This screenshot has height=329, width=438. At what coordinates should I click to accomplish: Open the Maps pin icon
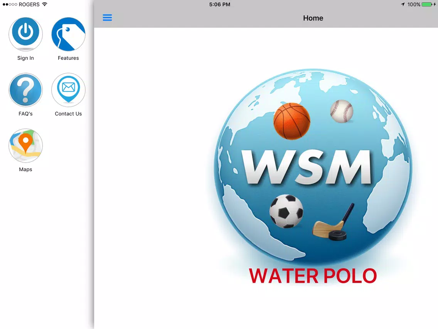click(25, 146)
